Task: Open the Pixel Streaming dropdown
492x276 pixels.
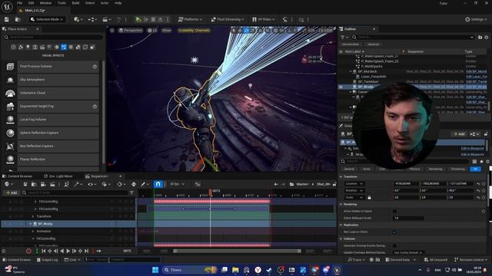Action: point(228,19)
